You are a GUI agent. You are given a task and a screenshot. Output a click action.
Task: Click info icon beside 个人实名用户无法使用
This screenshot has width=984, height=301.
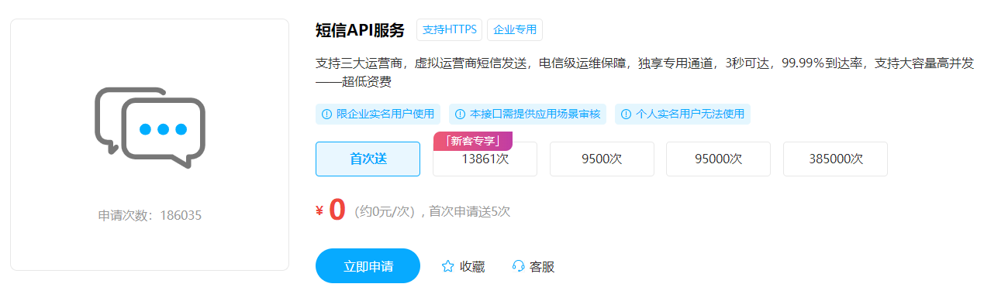626,114
